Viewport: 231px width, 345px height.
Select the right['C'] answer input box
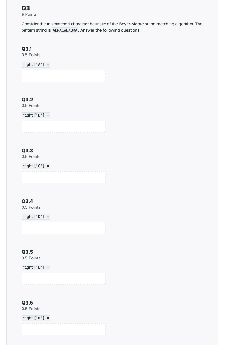pos(64,177)
